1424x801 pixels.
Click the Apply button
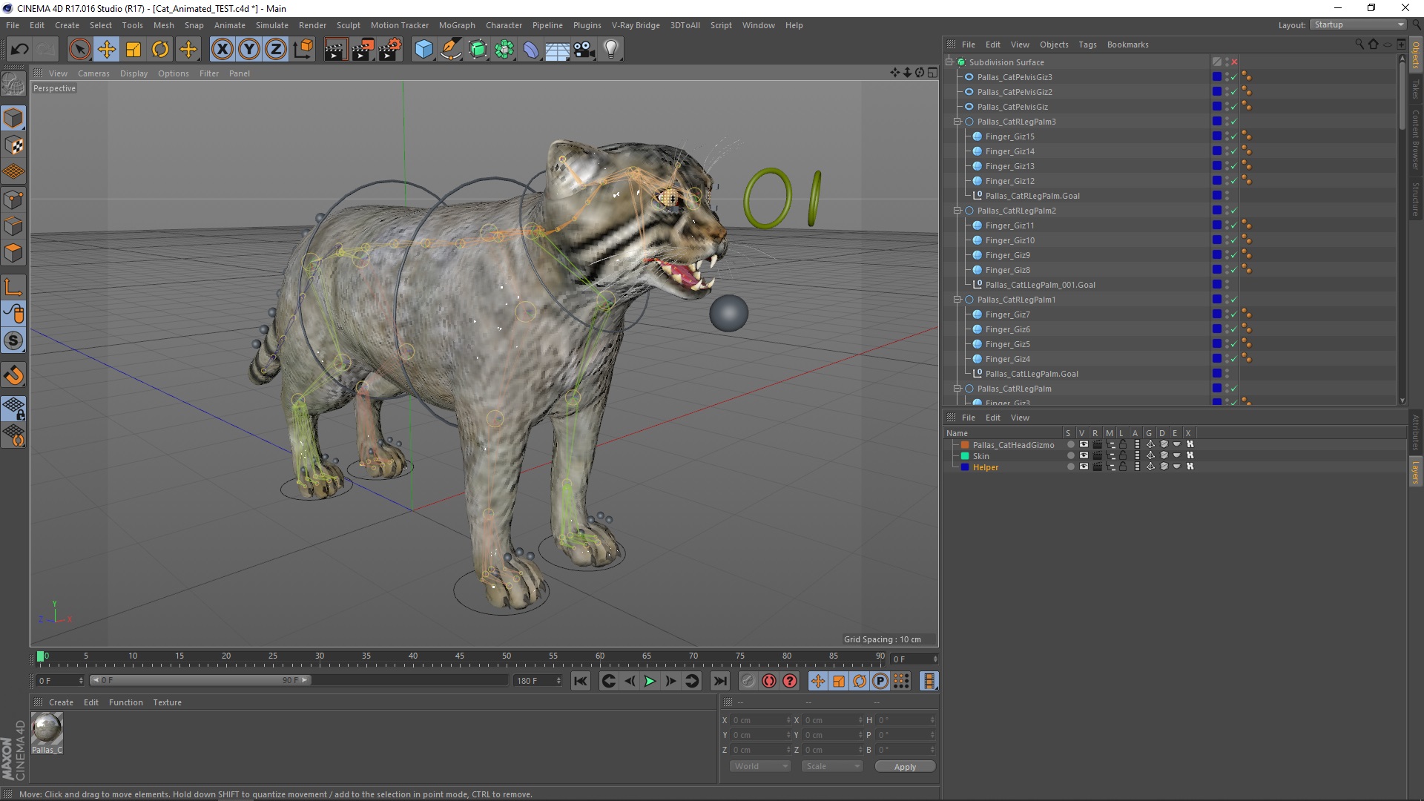tap(904, 767)
